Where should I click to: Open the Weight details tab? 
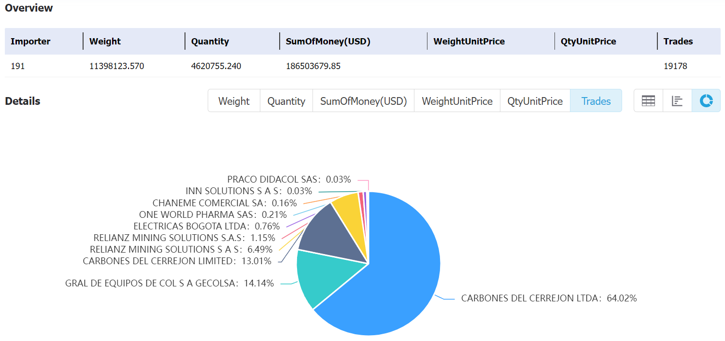point(234,101)
